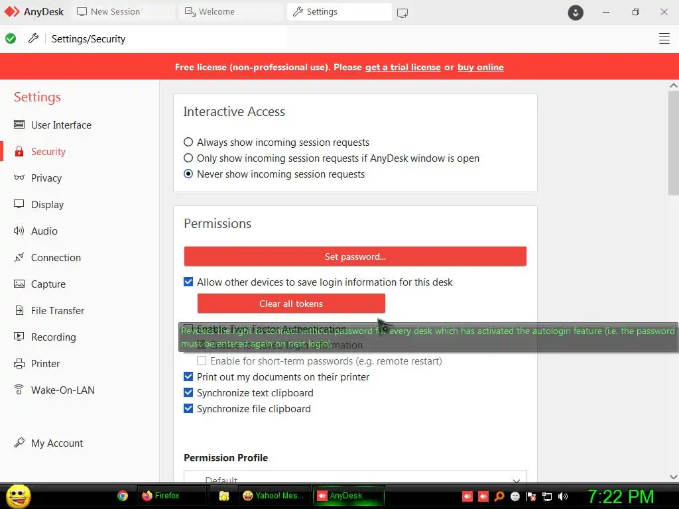
Task: Click the volume speaker tray icon
Action: coord(563,496)
